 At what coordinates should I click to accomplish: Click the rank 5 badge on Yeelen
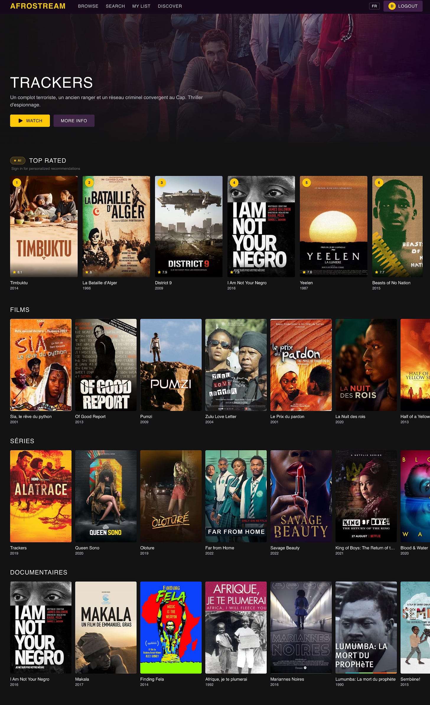[x=307, y=182]
